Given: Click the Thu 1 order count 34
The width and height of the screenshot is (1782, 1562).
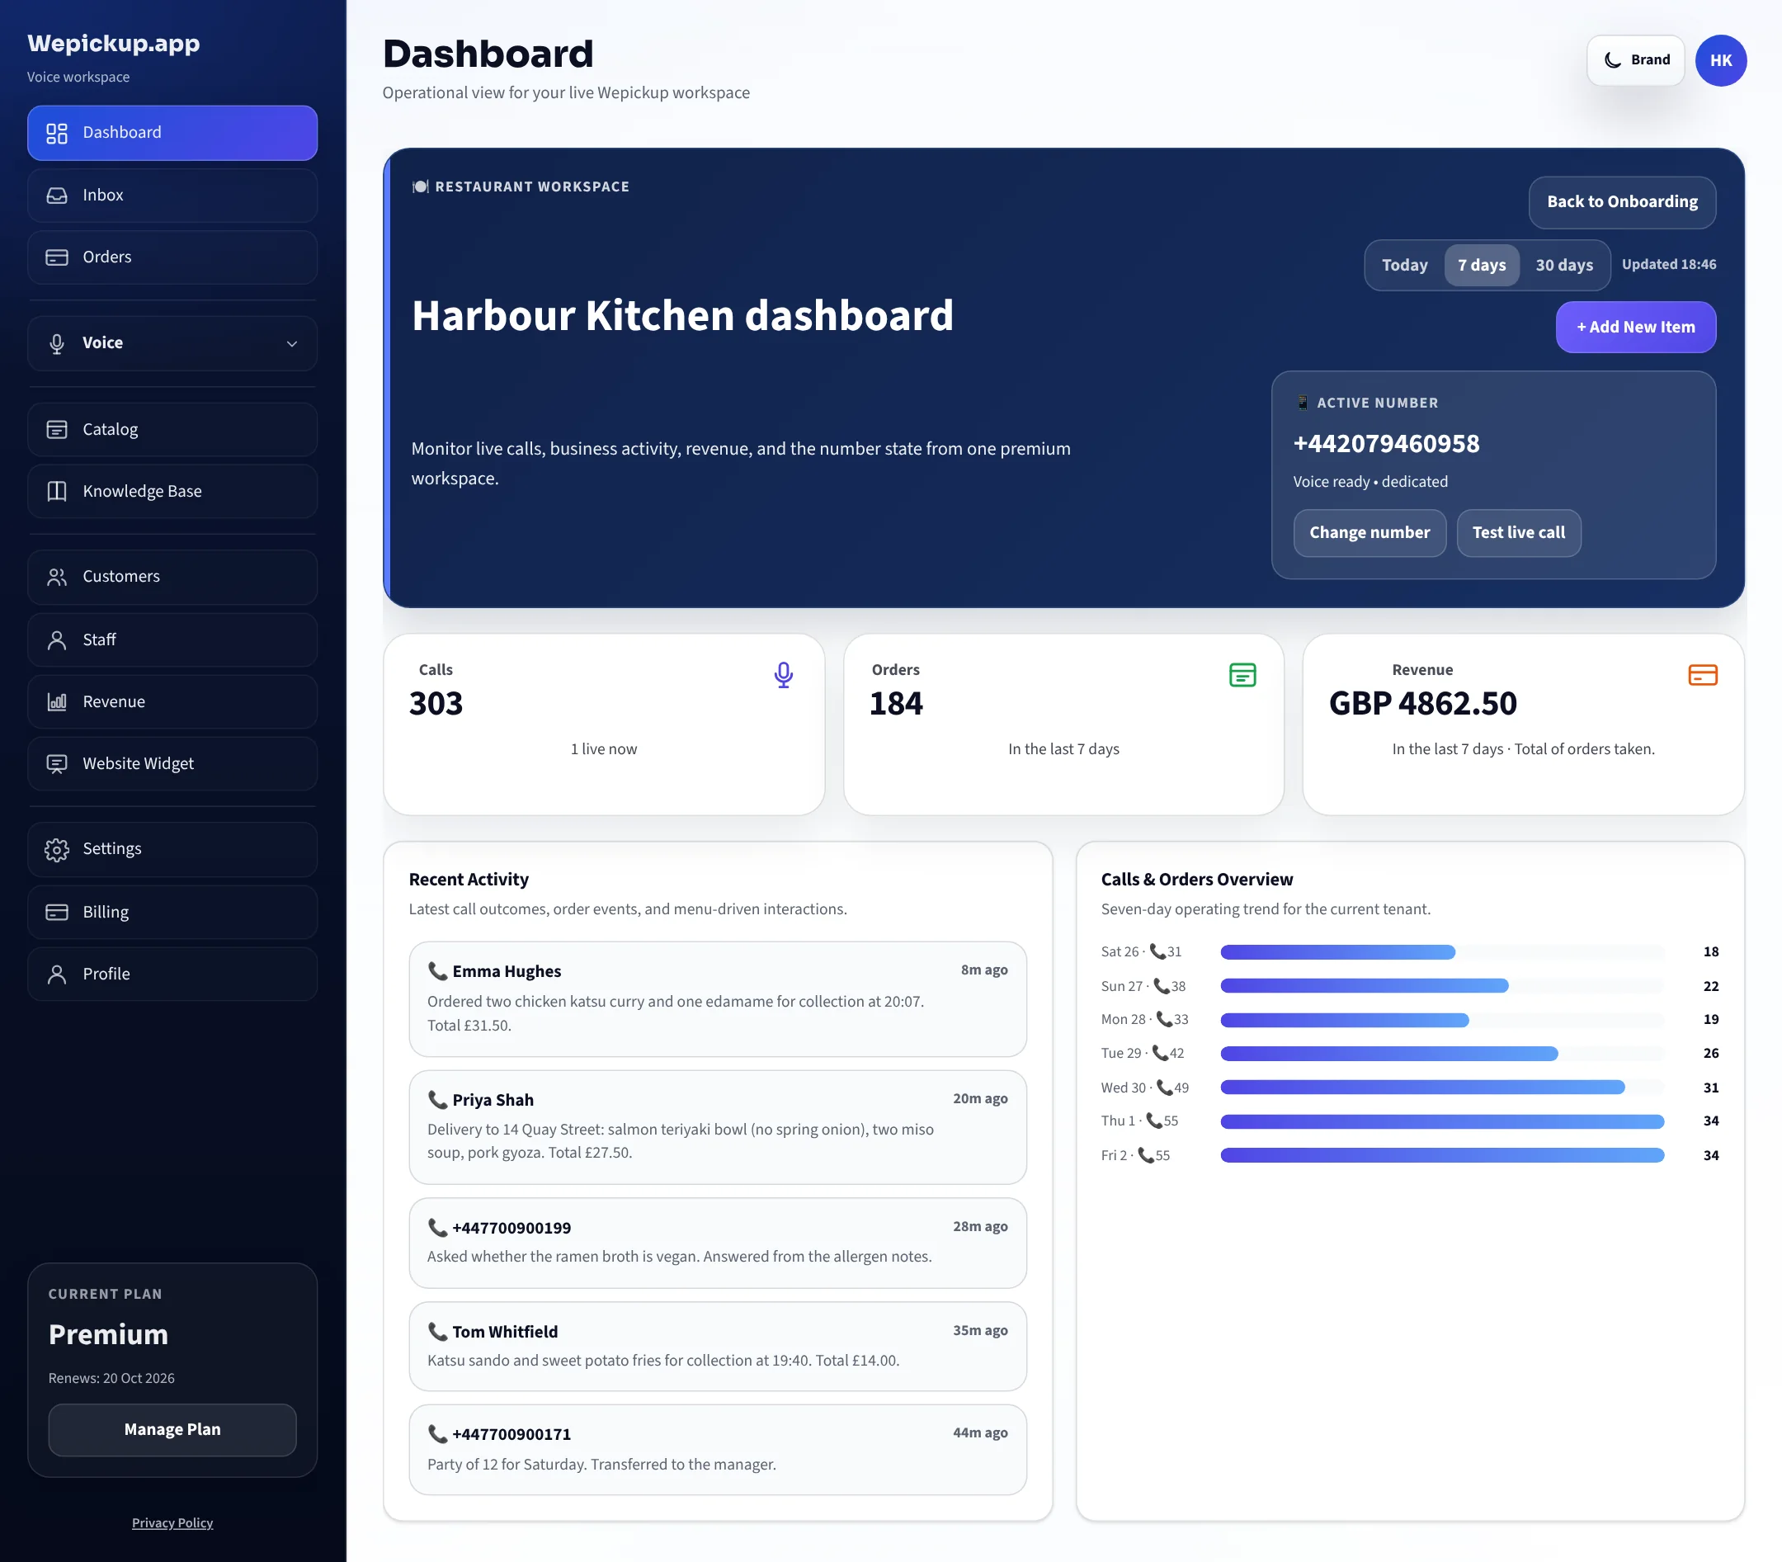Looking at the screenshot, I should (1710, 1122).
